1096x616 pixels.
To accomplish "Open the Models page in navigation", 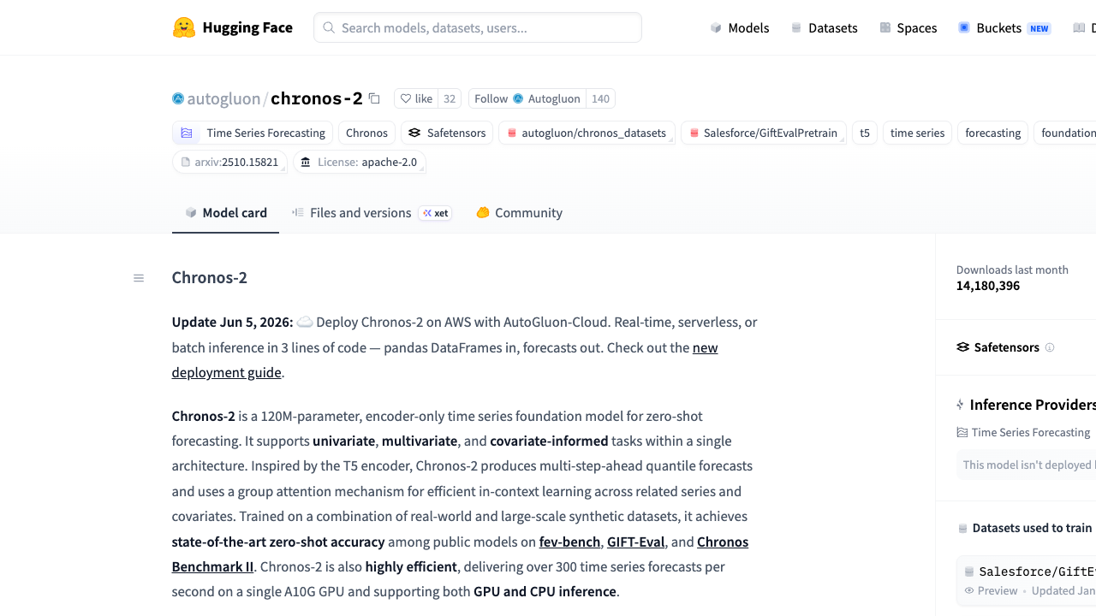I will point(740,27).
